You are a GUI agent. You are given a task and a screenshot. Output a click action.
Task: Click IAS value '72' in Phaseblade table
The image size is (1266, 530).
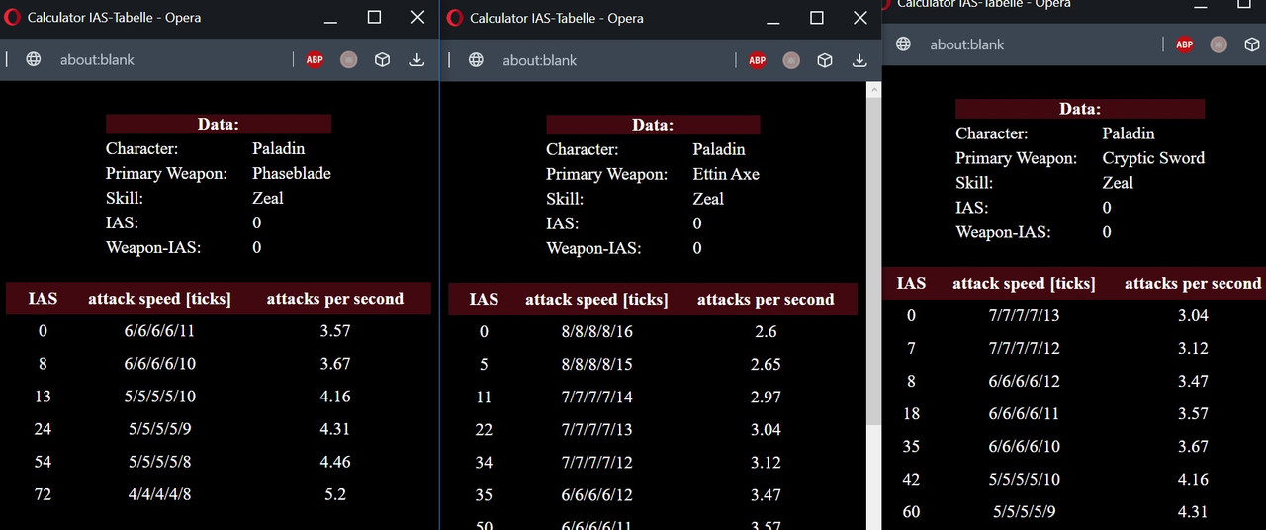43,494
